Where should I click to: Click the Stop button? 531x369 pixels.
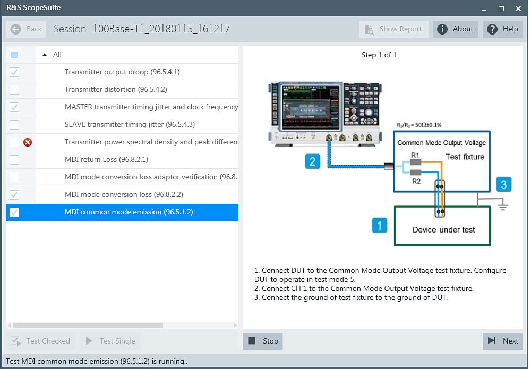click(x=263, y=341)
